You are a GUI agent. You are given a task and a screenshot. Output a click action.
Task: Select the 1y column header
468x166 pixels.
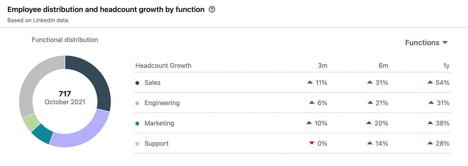446,66
